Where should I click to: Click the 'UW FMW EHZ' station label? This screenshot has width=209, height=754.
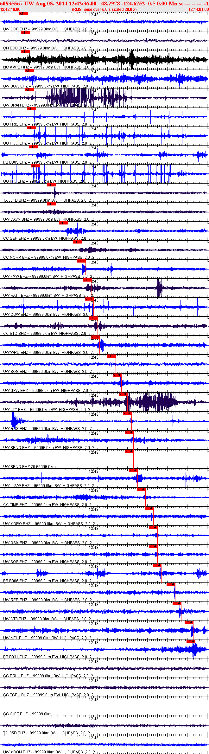[x=16, y=276]
